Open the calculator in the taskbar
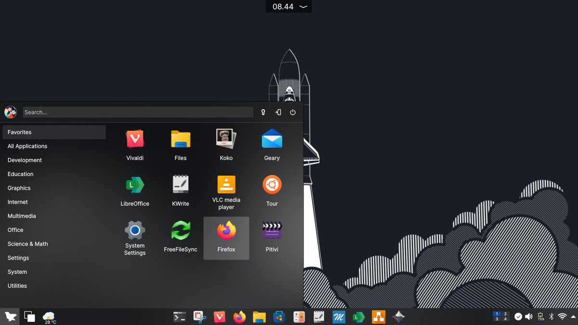 299,317
